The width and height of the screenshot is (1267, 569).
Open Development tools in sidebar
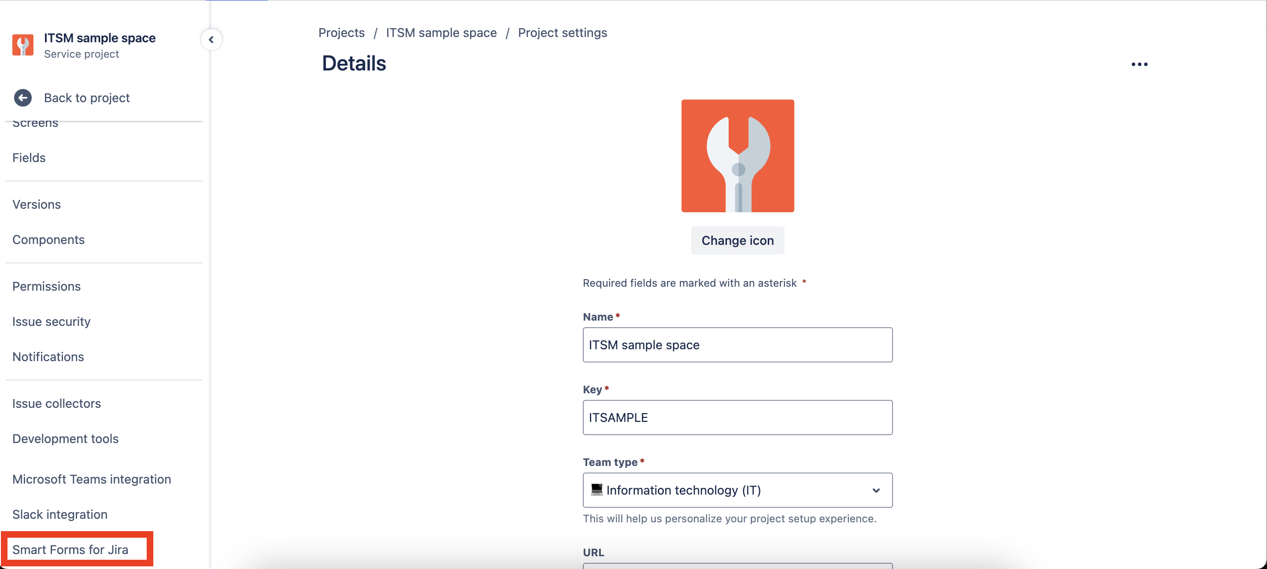(65, 439)
